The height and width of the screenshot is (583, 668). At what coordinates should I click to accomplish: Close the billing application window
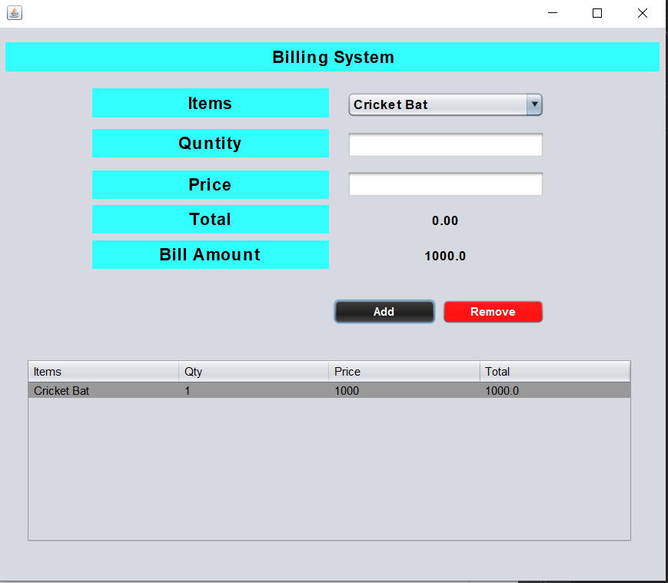pos(643,13)
